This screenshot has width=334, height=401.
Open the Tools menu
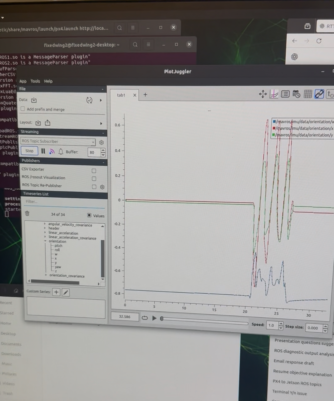coord(35,81)
